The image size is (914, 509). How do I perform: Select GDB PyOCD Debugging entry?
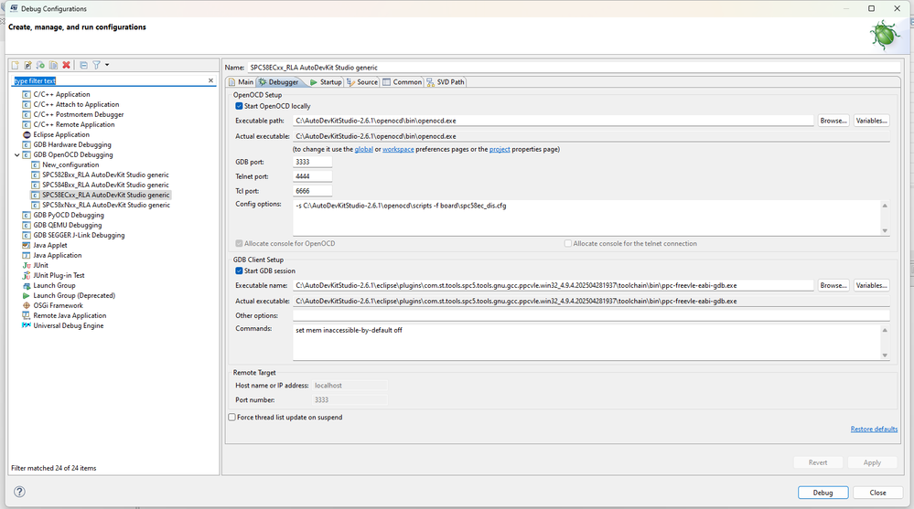pyautogui.click(x=69, y=215)
